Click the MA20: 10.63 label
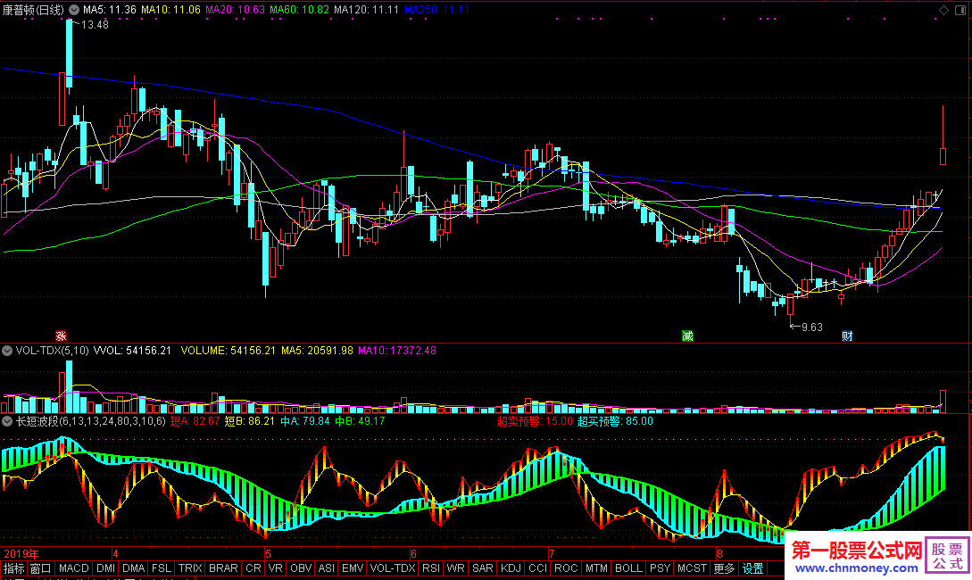 point(235,10)
